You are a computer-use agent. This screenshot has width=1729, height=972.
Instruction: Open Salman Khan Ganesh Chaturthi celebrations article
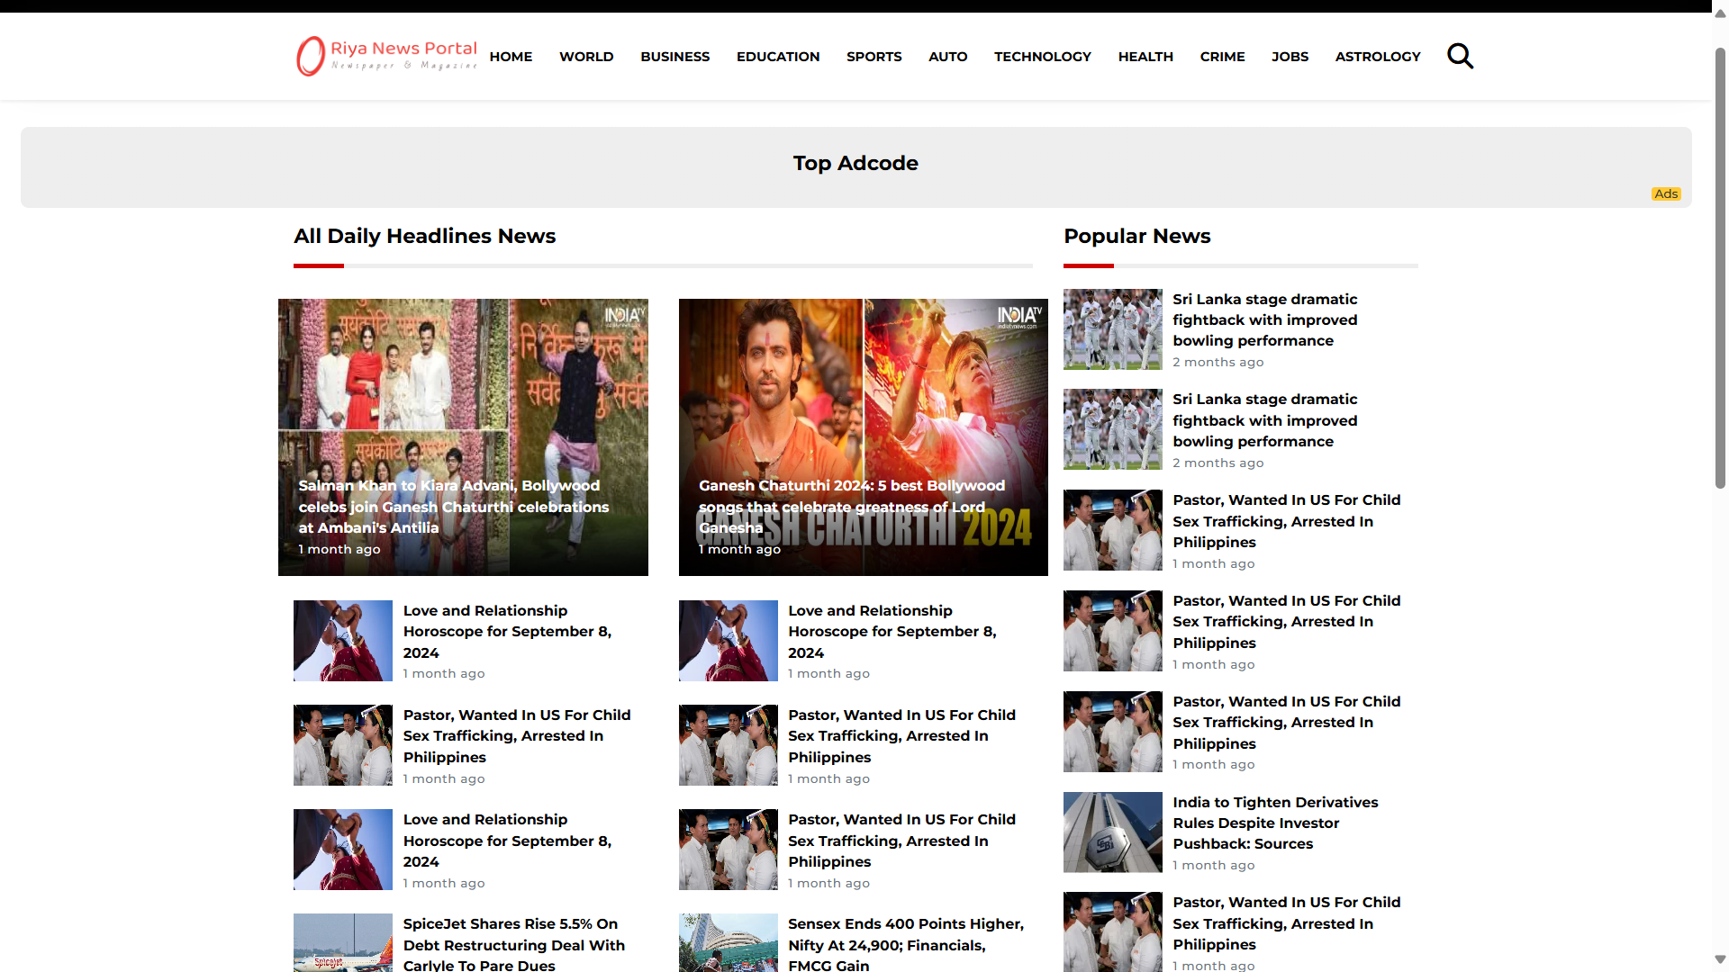(454, 507)
